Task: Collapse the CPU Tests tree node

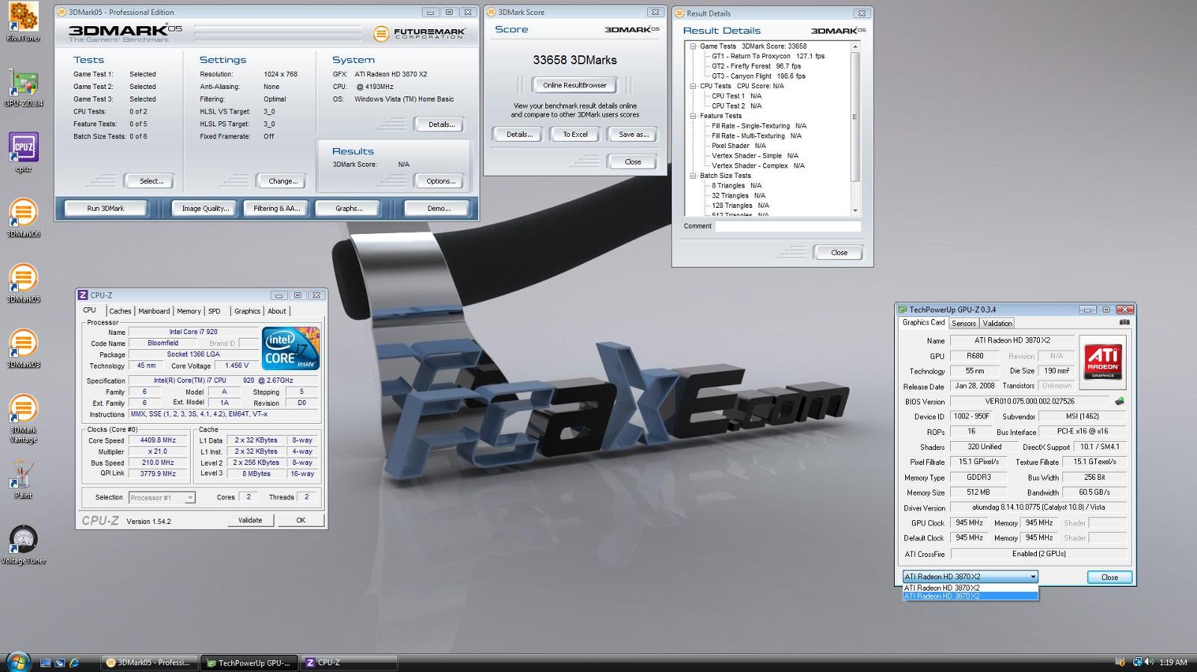Action: pyautogui.click(x=693, y=86)
